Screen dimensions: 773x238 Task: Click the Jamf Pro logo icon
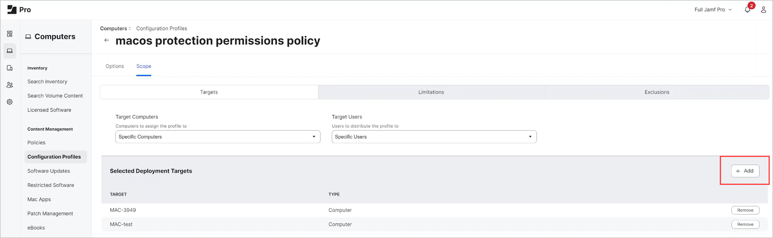(12, 10)
